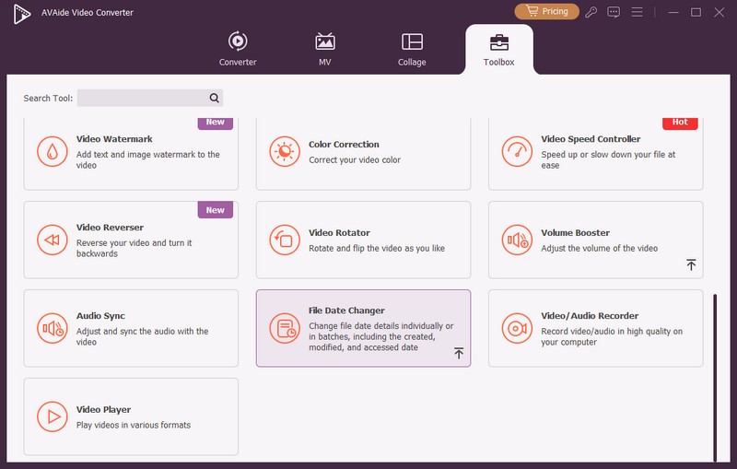Click the Pricing button
The width and height of the screenshot is (737, 469).
tap(546, 12)
